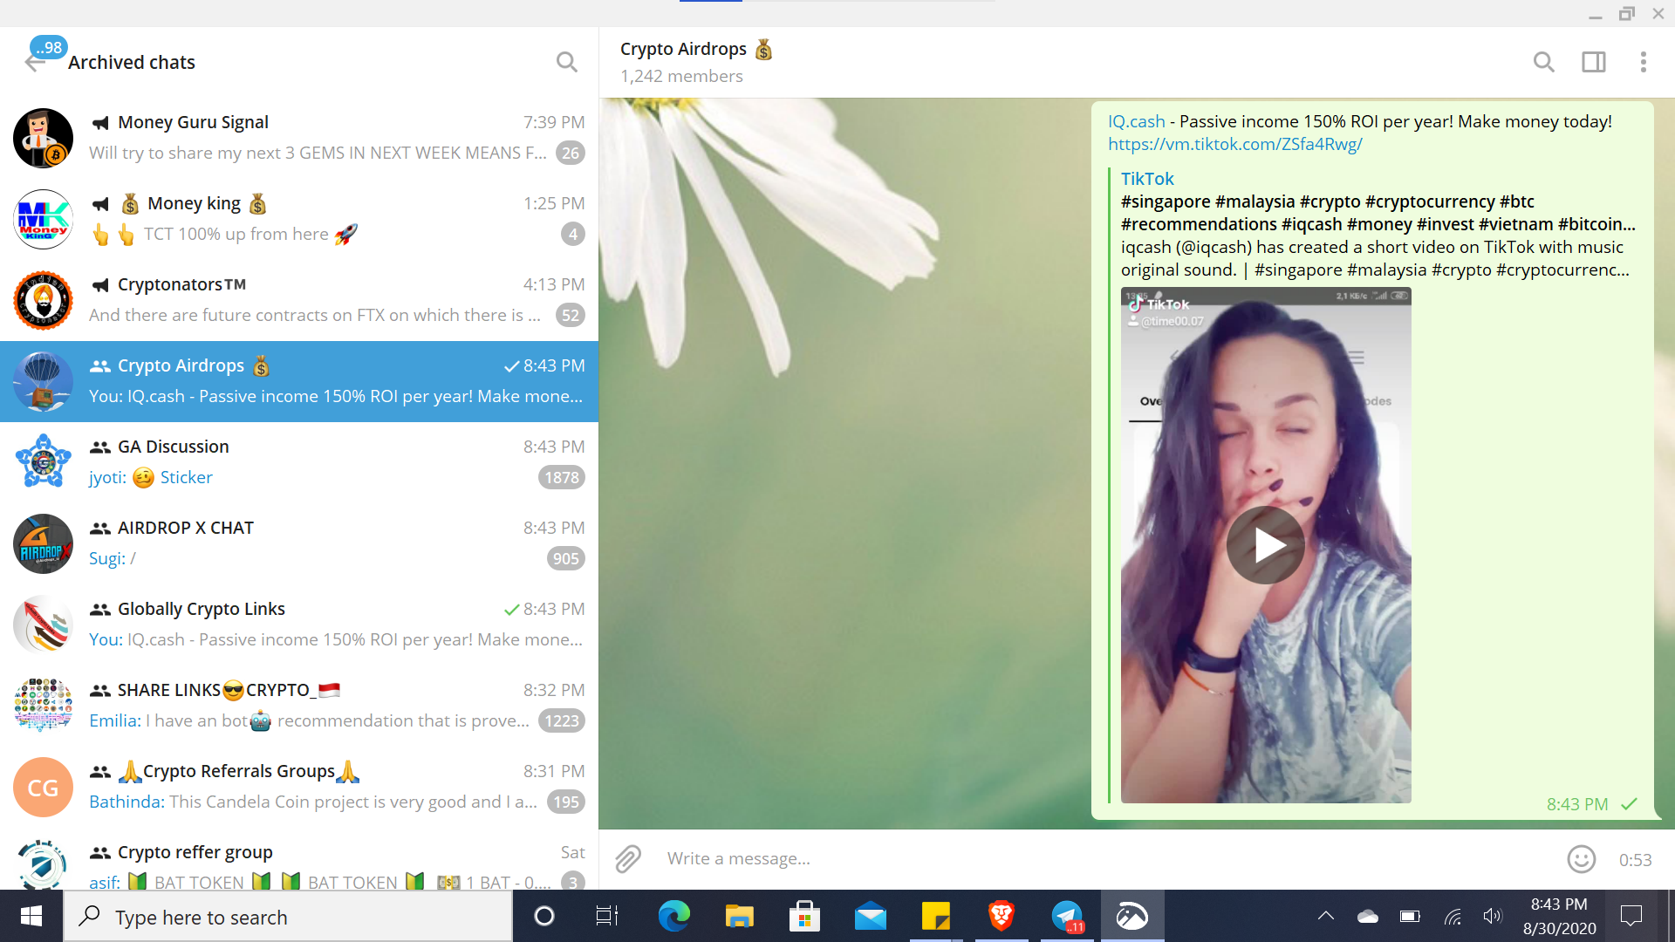Image resolution: width=1675 pixels, height=942 pixels.
Task: Open the Windows notification center
Action: coord(1631,916)
